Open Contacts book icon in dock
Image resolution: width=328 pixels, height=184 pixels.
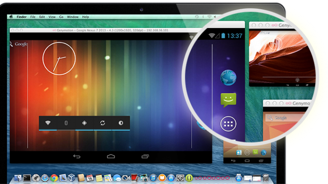point(81,178)
